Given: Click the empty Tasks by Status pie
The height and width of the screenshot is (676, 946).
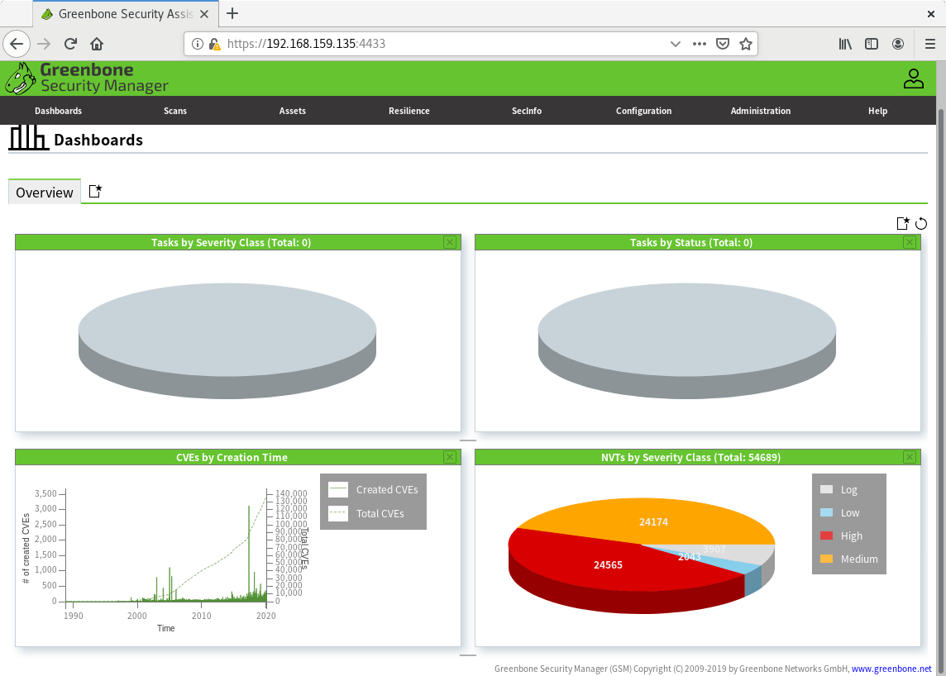Looking at the screenshot, I should 687,340.
